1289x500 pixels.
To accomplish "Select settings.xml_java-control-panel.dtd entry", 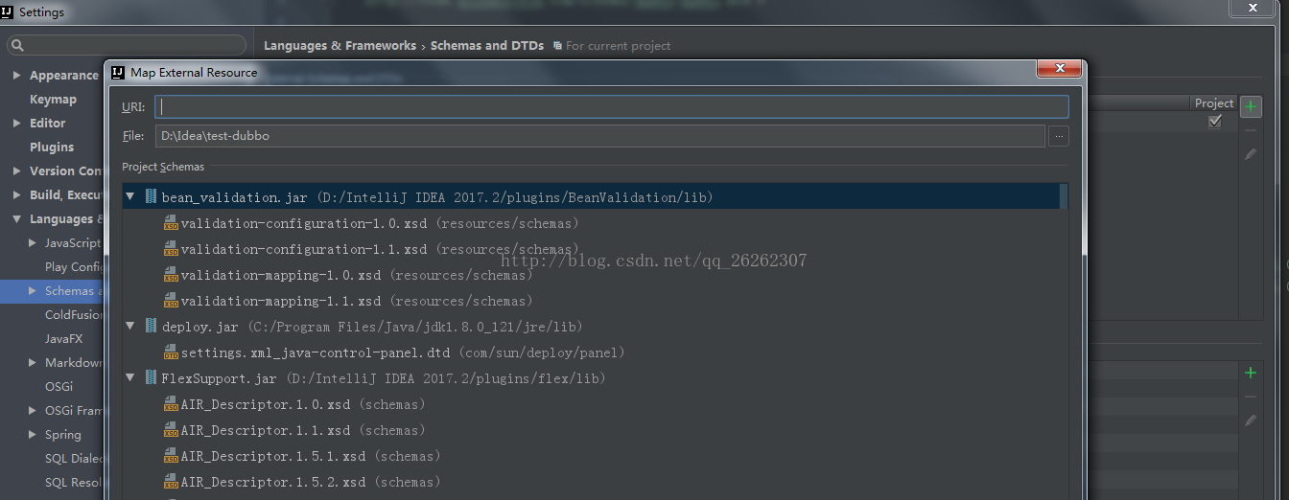I will (316, 352).
